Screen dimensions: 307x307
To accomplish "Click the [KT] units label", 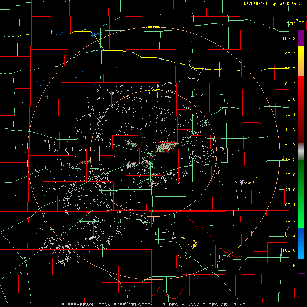I will coord(291,24).
